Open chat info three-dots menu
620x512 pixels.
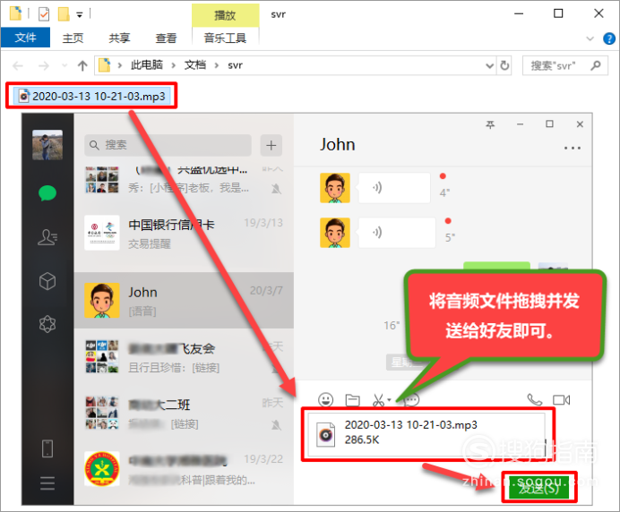click(x=573, y=149)
